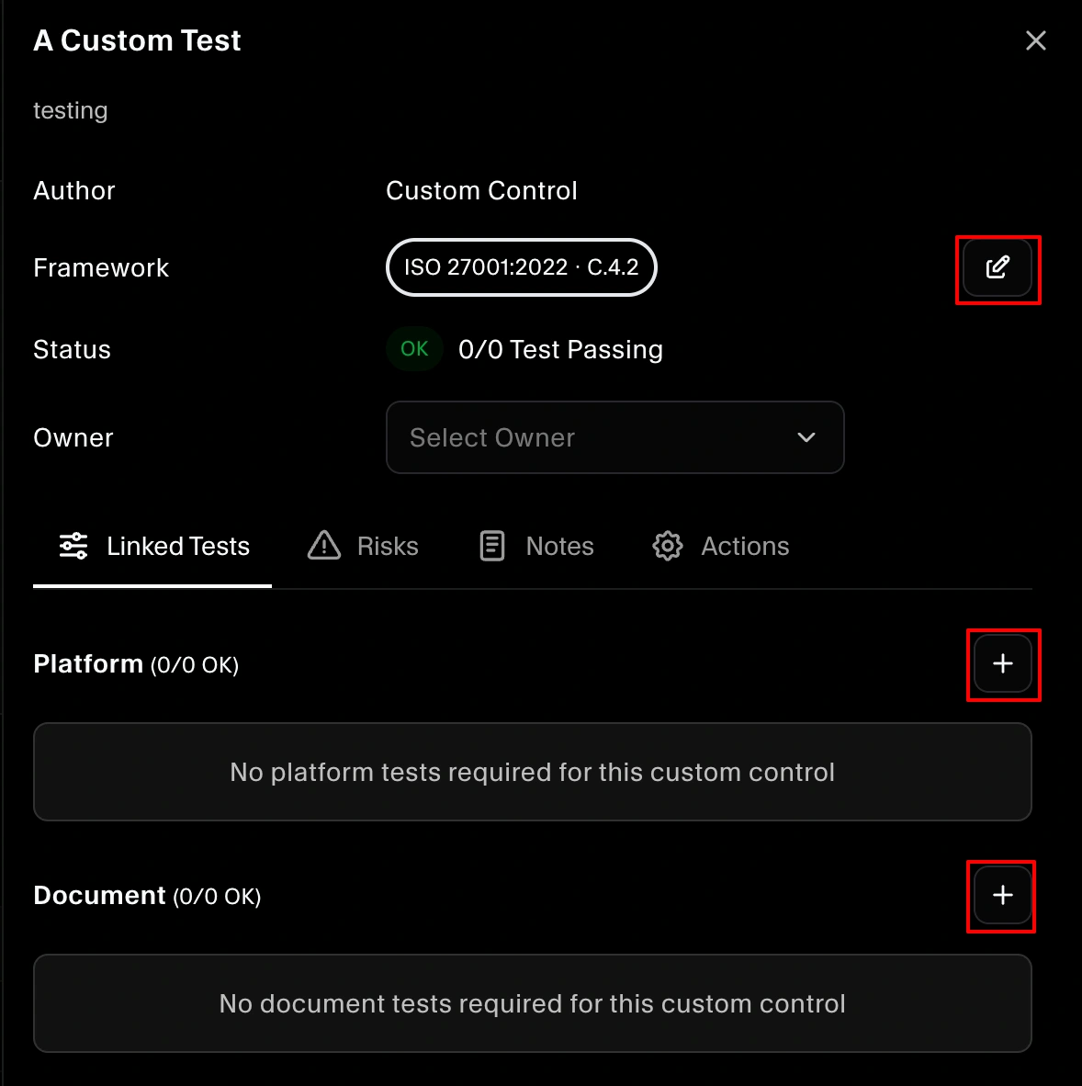Click the edit pencil icon next to Framework
Screen dimensions: 1082x1086
tap(998, 268)
